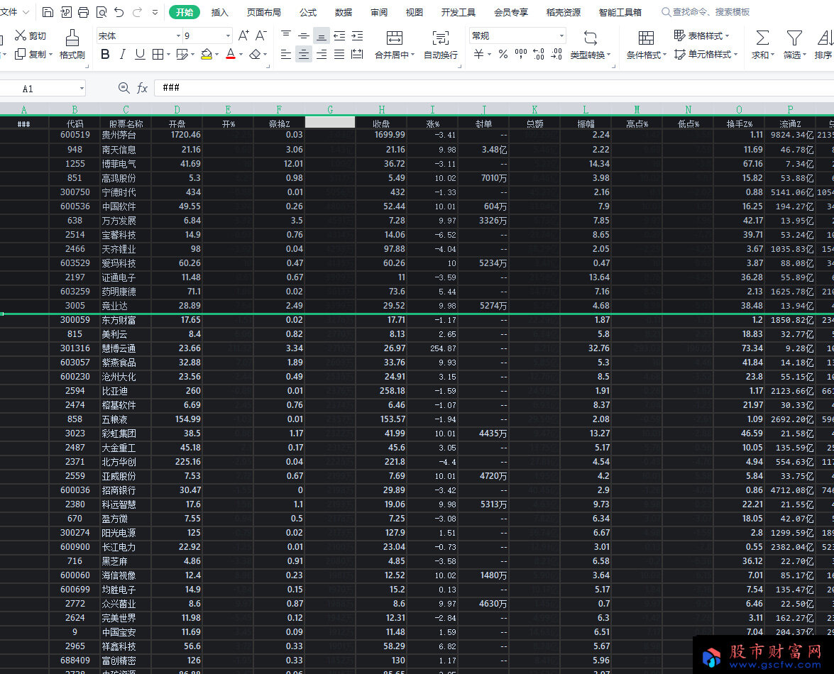Open the name box dropdown arrow

[x=82, y=88]
